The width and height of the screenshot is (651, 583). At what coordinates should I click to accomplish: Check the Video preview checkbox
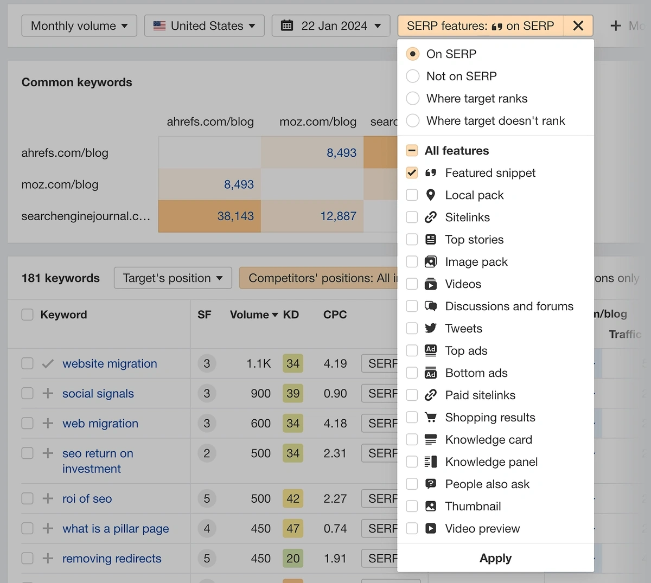(x=412, y=529)
